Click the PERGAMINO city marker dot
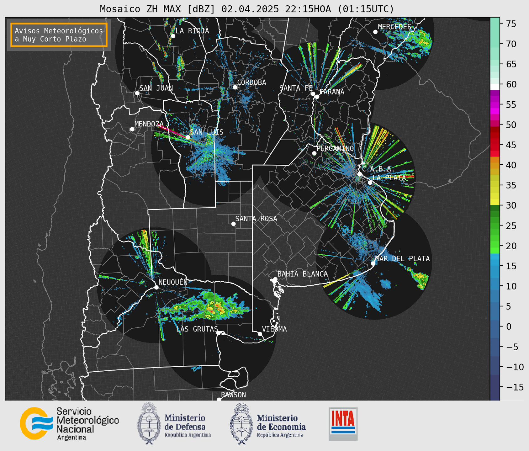Image resolution: width=529 pixels, height=451 pixels. click(x=314, y=153)
